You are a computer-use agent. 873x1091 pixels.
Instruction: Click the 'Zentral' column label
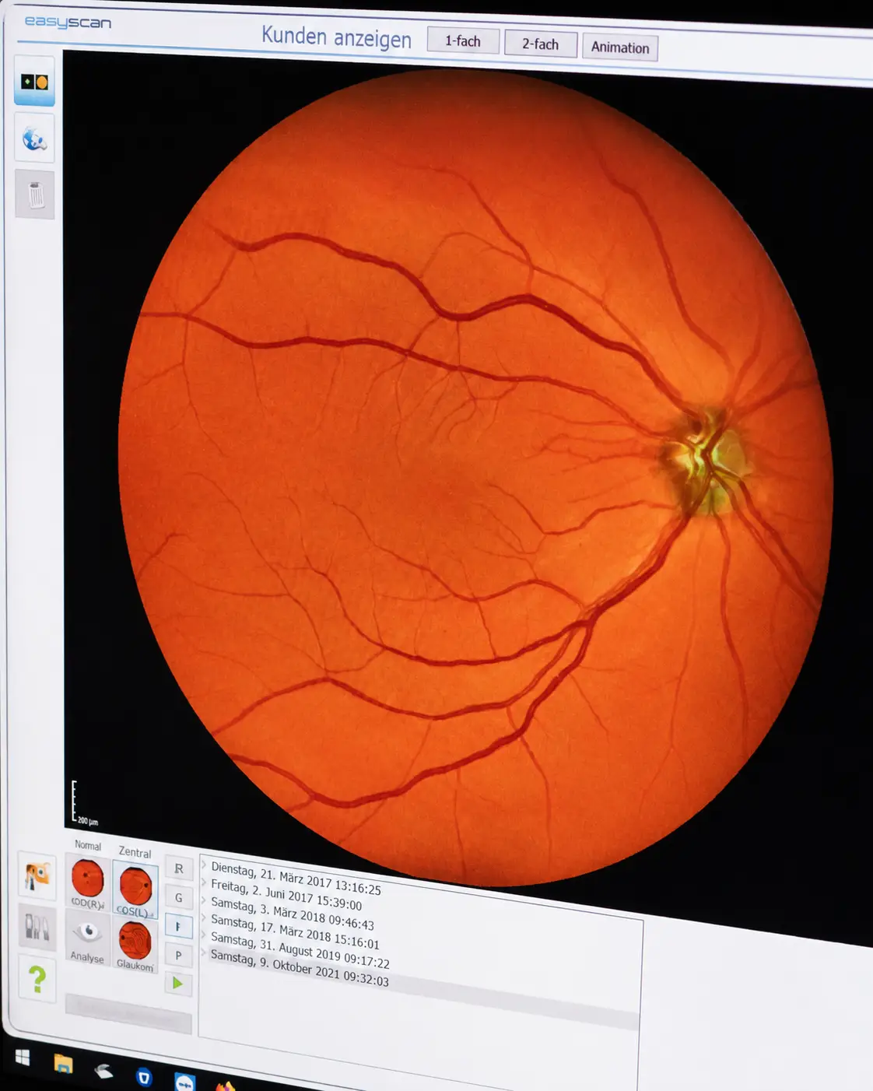[x=135, y=852]
